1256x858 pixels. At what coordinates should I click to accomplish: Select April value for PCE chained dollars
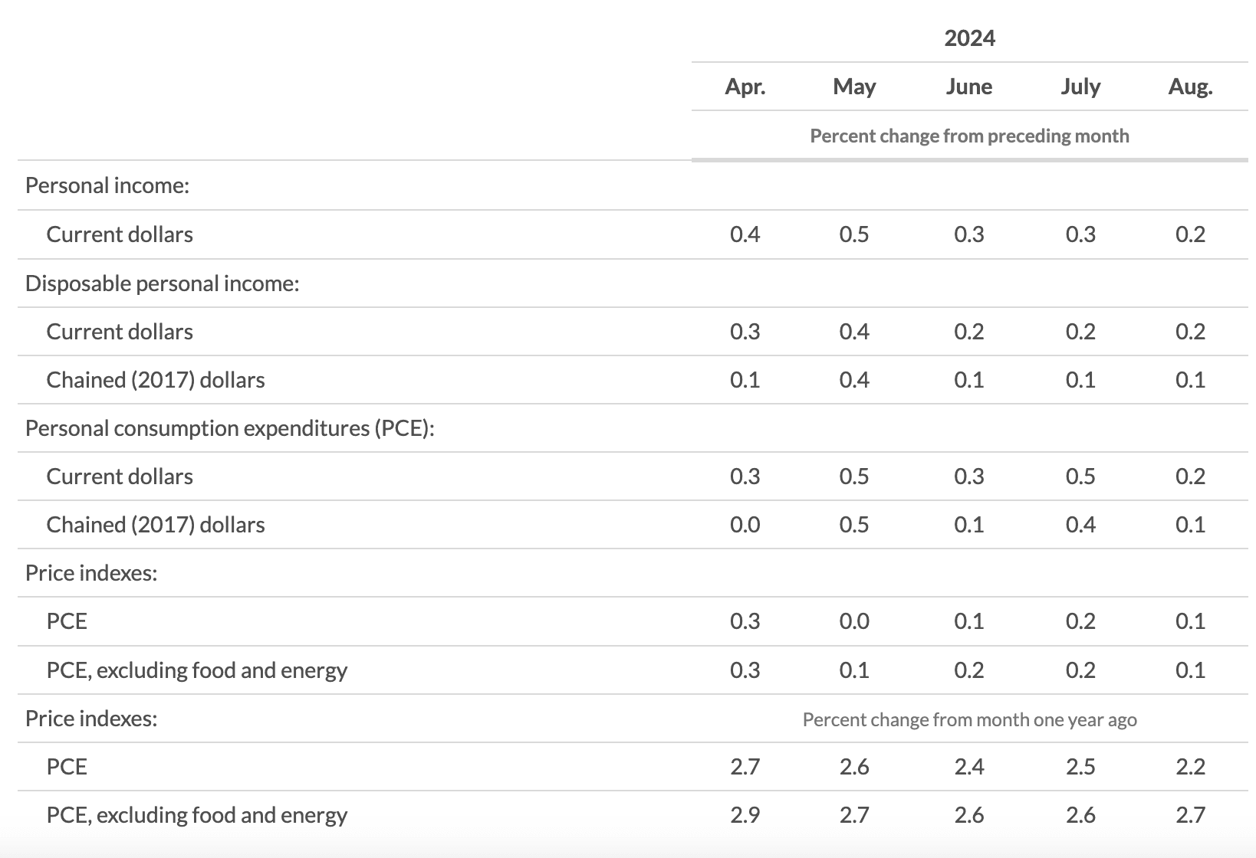coord(745,525)
